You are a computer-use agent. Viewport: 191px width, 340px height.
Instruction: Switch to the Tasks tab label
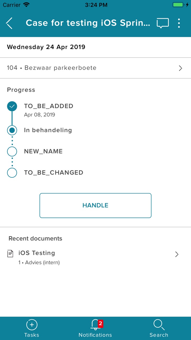click(x=32, y=335)
